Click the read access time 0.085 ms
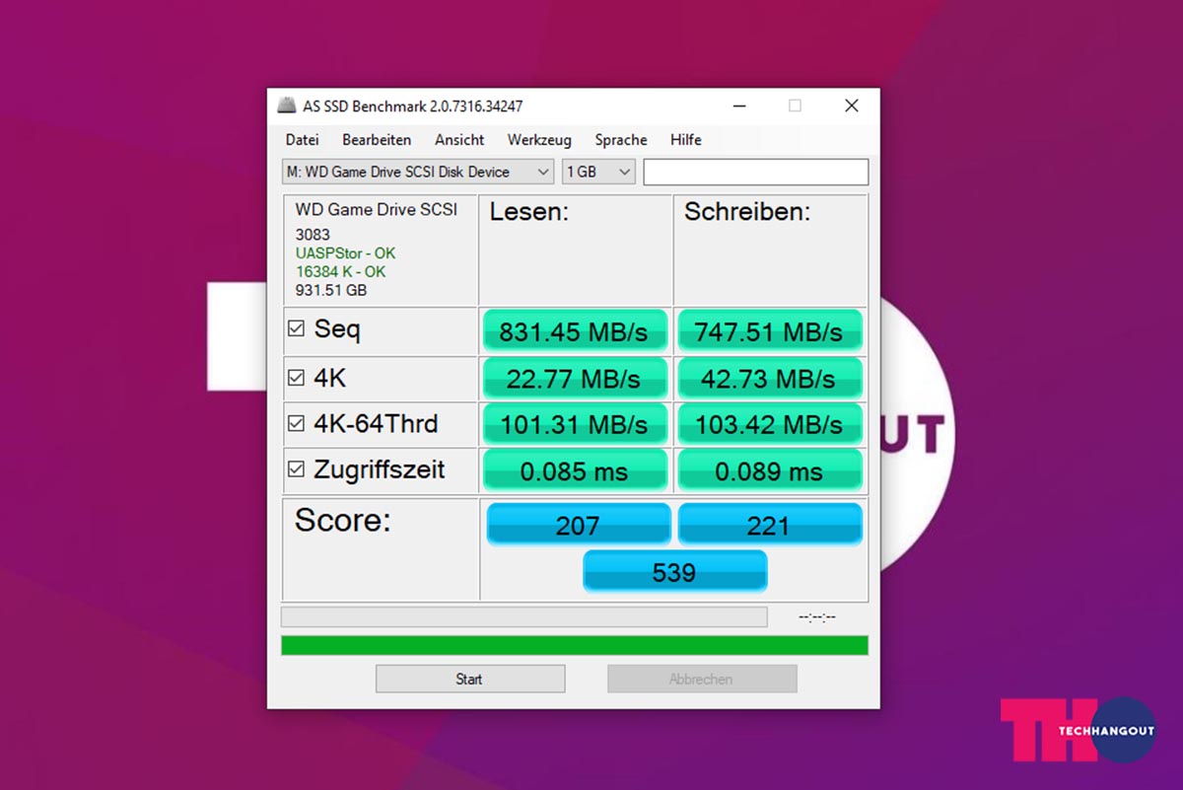 (x=574, y=471)
